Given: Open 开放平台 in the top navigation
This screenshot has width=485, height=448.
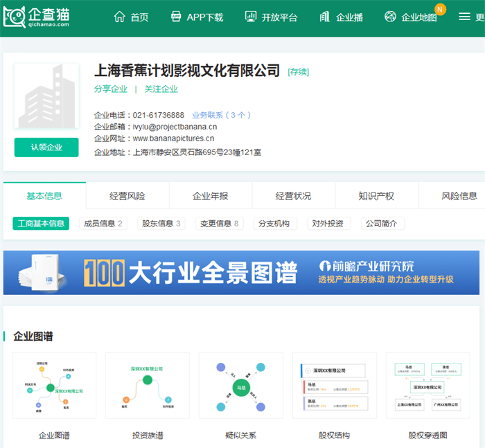Looking at the screenshot, I should tap(280, 17).
